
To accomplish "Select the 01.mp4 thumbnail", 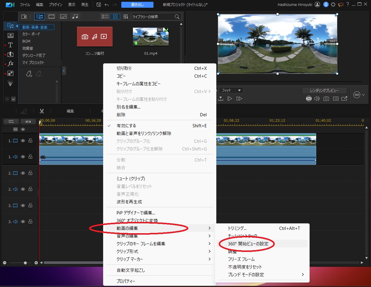I will tap(151, 37).
